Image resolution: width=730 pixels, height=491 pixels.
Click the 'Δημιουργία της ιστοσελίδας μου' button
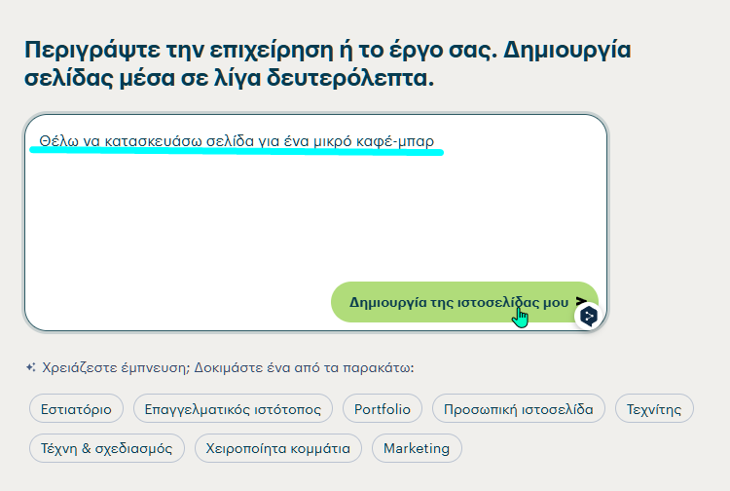[464, 302]
